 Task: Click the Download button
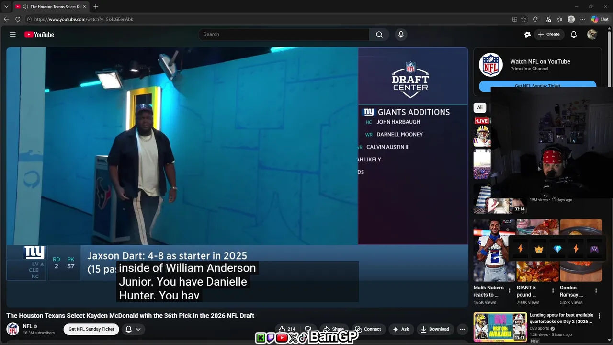point(435,329)
